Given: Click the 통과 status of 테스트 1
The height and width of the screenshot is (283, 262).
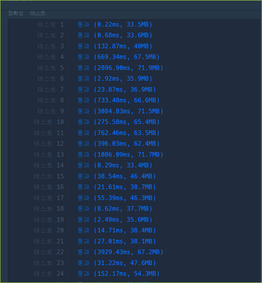Looking at the screenshot, I should coord(84,24).
